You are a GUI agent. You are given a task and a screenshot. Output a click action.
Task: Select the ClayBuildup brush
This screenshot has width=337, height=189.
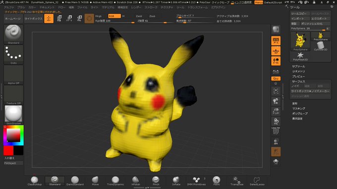click(35, 181)
